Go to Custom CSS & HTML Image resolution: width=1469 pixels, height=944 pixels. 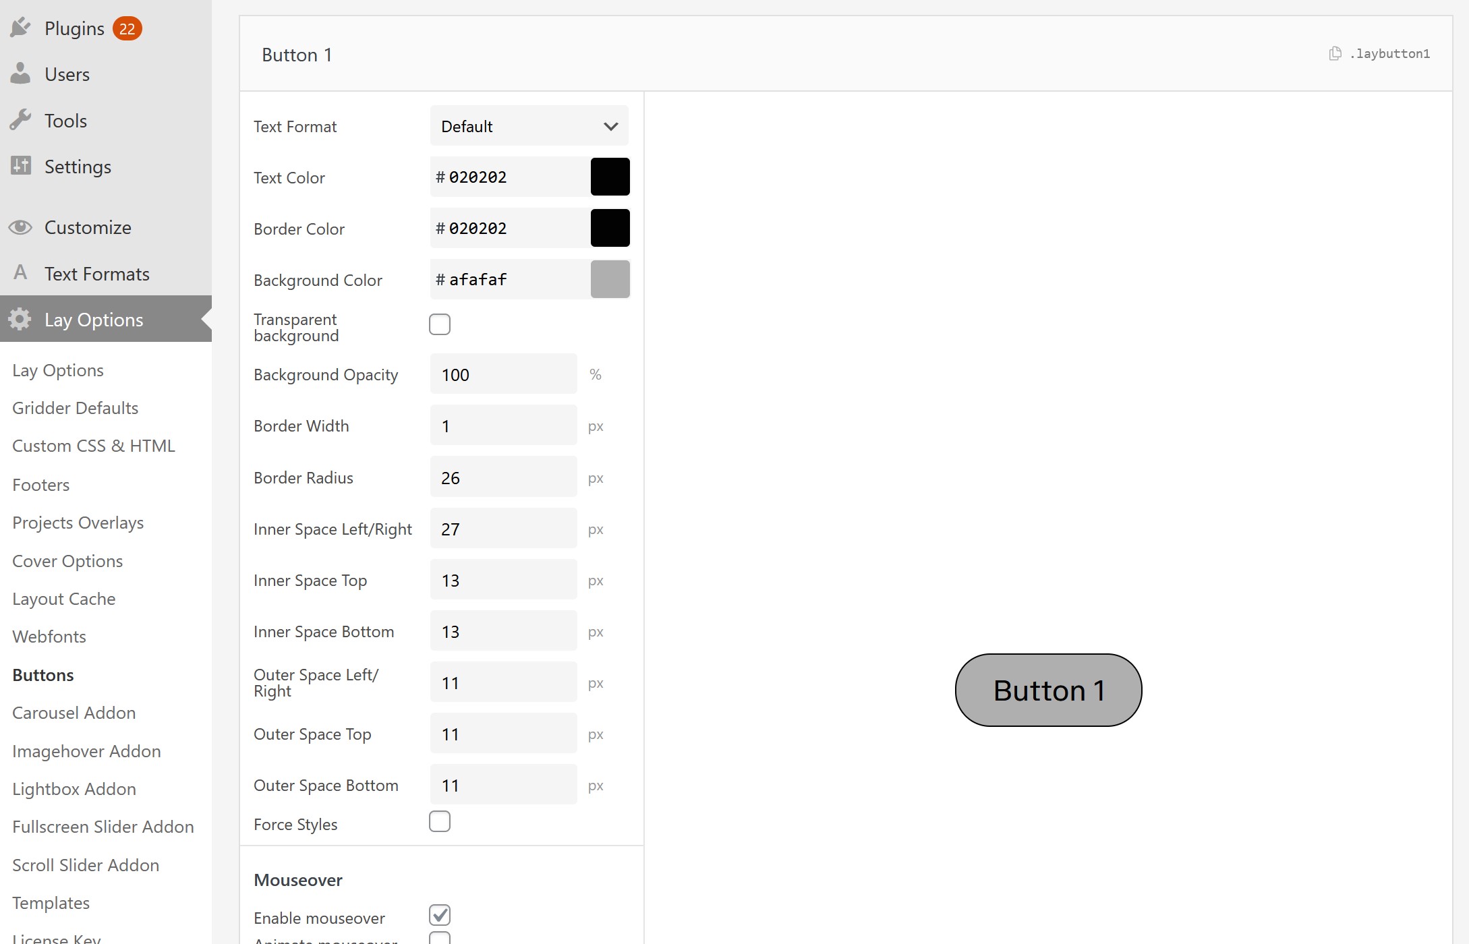94,446
